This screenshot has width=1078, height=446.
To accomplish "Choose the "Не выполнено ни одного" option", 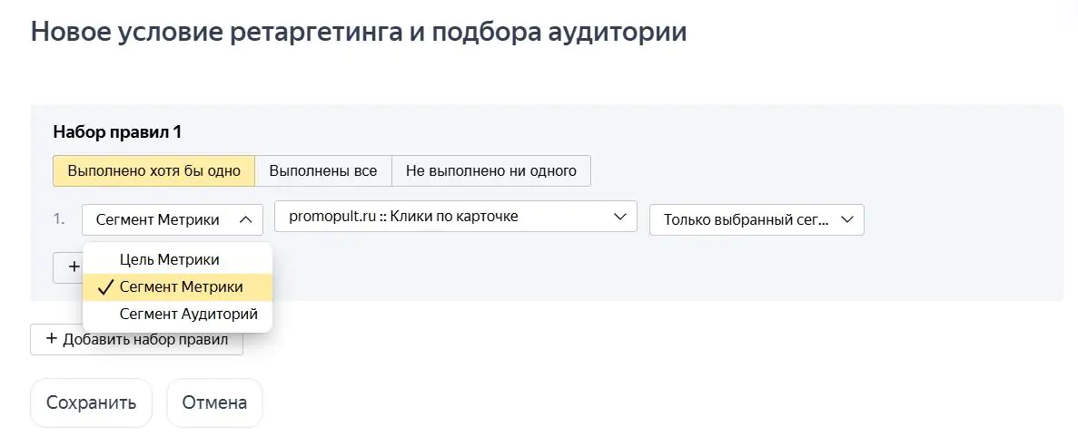I will pos(491,170).
